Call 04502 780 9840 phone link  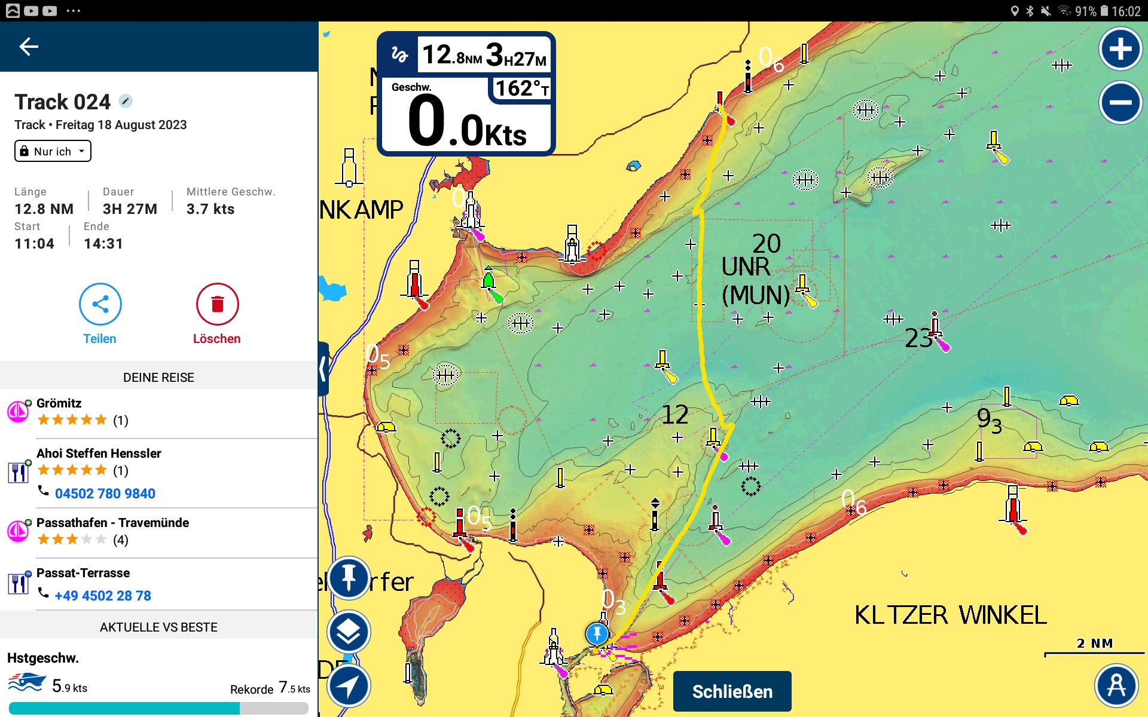click(x=105, y=494)
